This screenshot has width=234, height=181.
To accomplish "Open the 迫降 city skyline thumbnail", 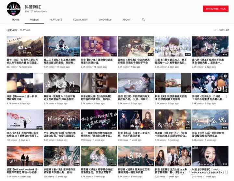I will (136, 156).
